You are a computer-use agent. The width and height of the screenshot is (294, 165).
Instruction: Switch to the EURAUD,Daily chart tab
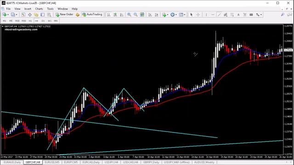[12, 162]
